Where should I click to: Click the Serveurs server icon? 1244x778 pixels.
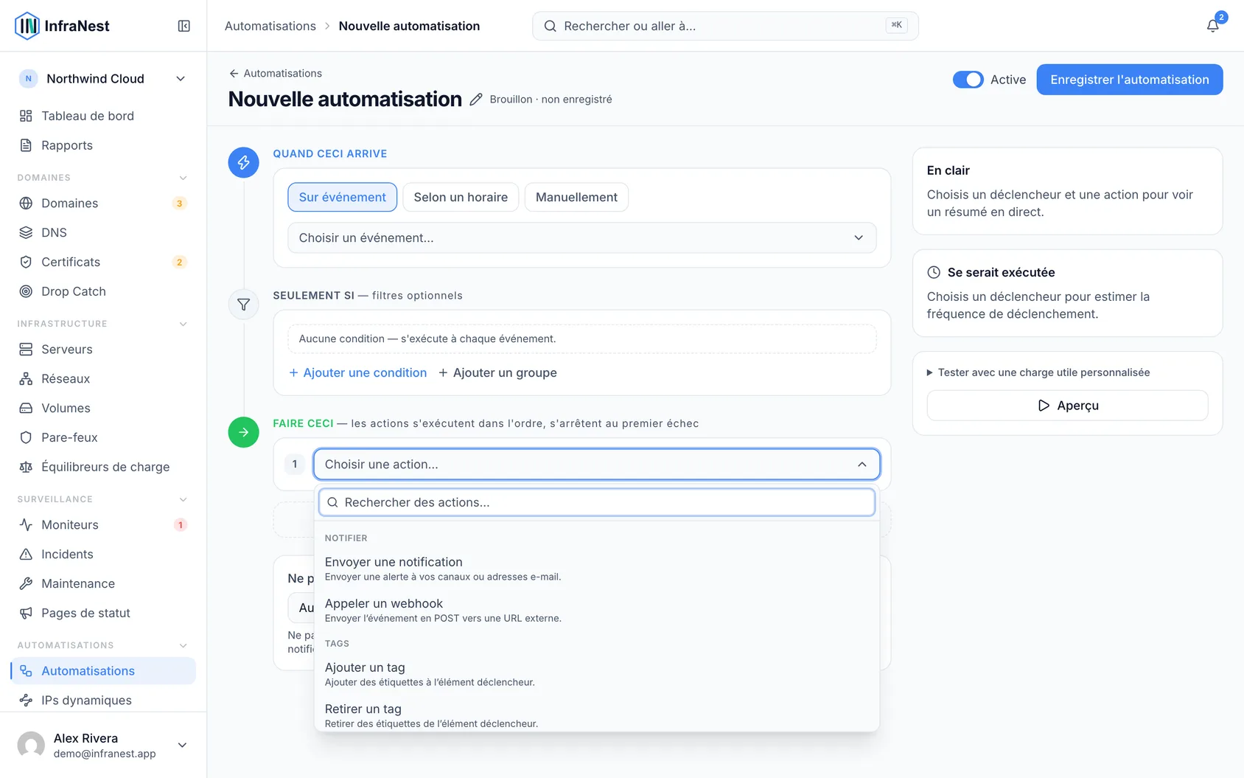tap(26, 349)
